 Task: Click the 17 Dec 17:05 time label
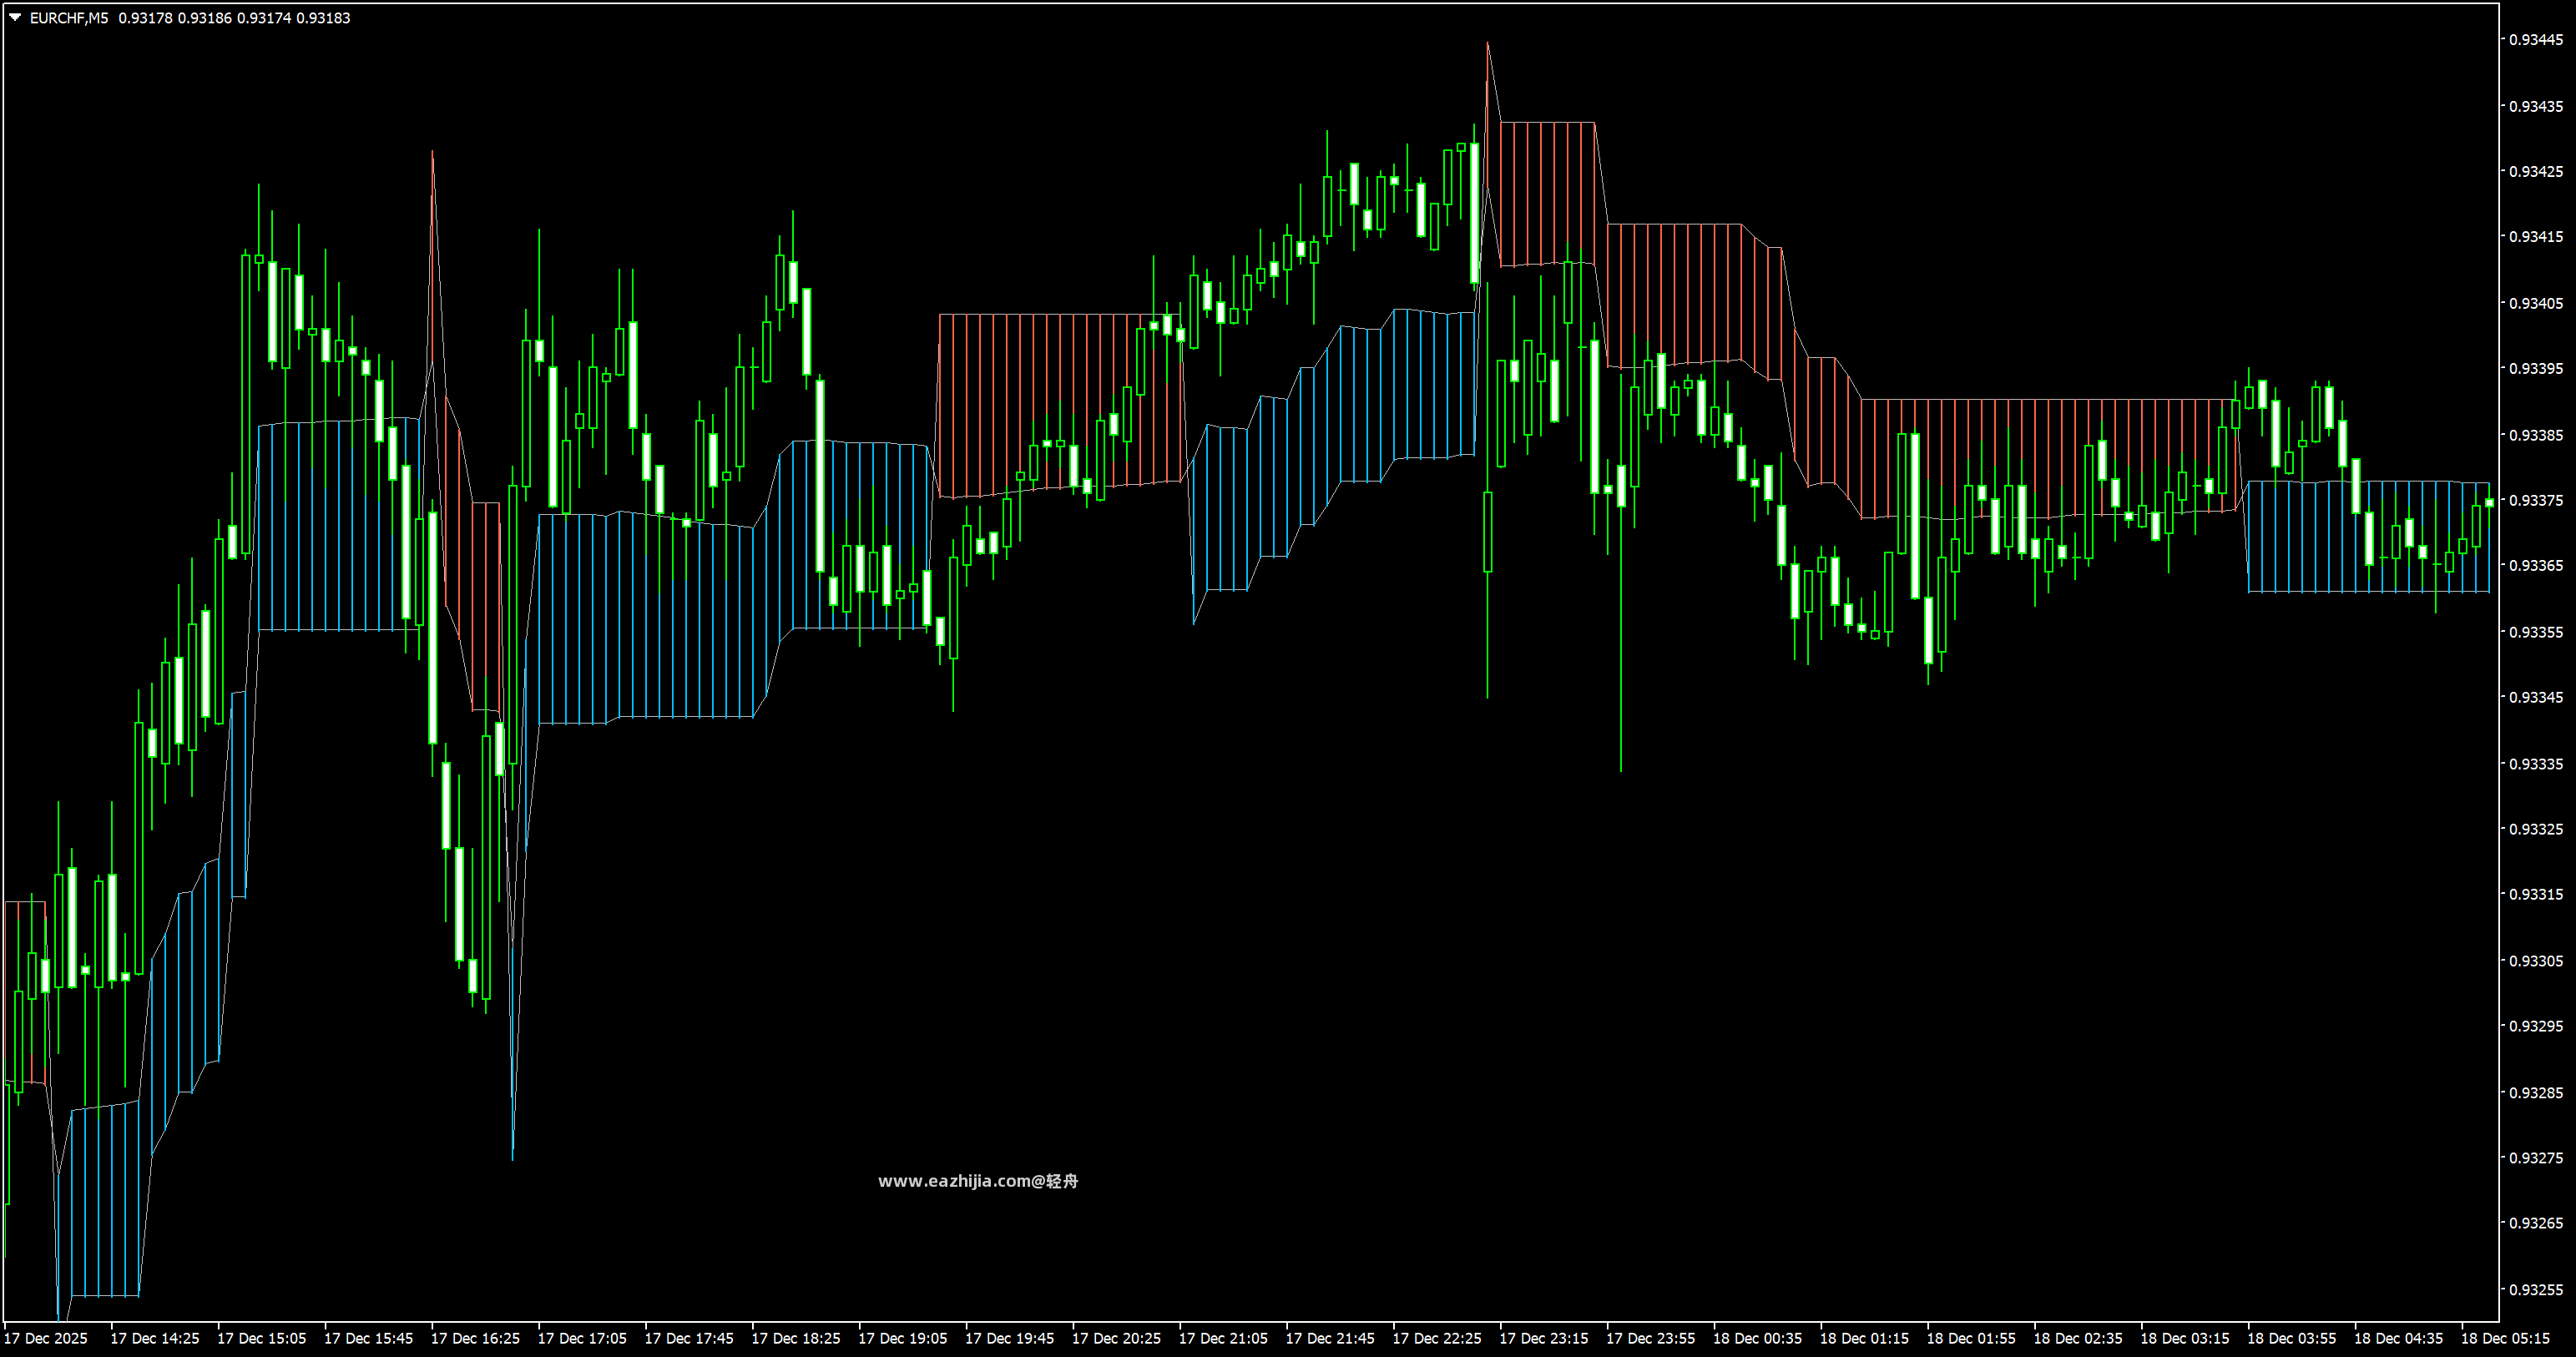[x=583, y=1338]
